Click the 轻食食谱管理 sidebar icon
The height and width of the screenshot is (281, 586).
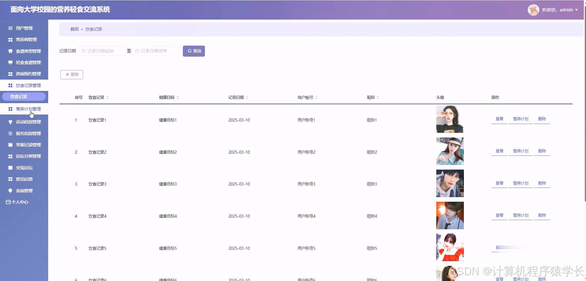(x=10, y=62)
